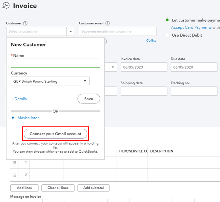Image resolution: width=220 pixels, height=202 pixels.
Task: Click drag handle icon for row 1
Action: tap(14, 163)
